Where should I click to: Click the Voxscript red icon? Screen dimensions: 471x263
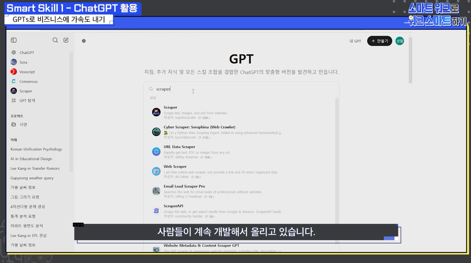pyautogui.click(x=14, y=72)
